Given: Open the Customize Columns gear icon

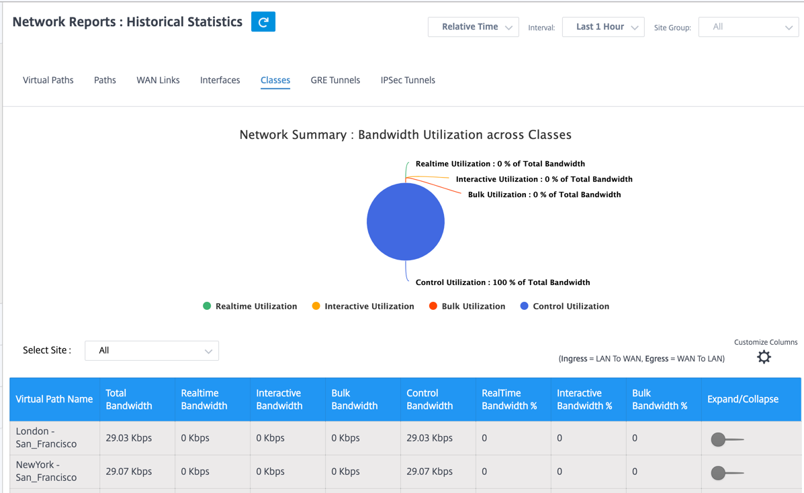Looking at the screenshot, I should [x=764, y=357].
